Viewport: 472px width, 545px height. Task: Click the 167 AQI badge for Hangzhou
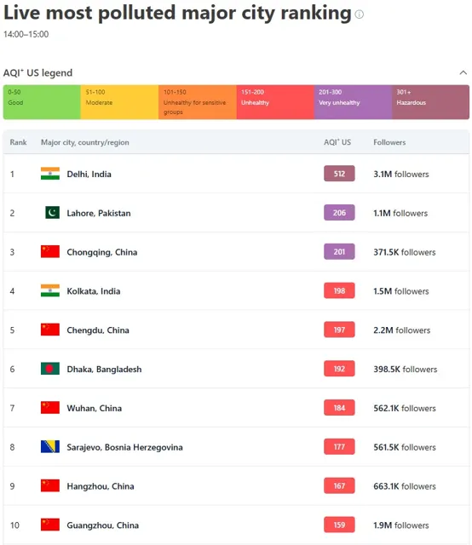pos(339,485)
